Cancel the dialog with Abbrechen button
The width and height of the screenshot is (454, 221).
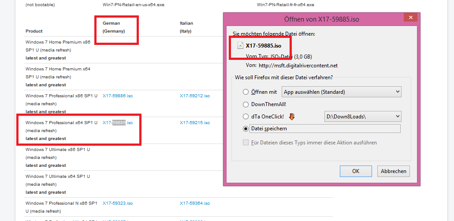coord(394,171)
